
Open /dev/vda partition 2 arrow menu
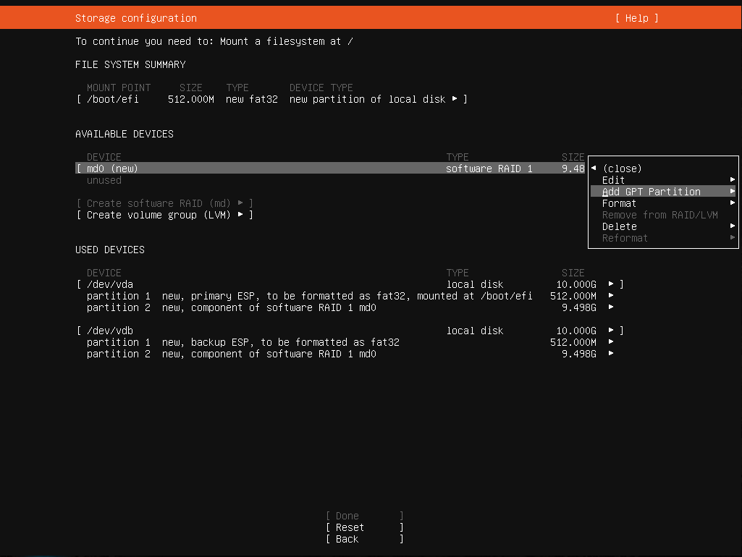[612, 307]
